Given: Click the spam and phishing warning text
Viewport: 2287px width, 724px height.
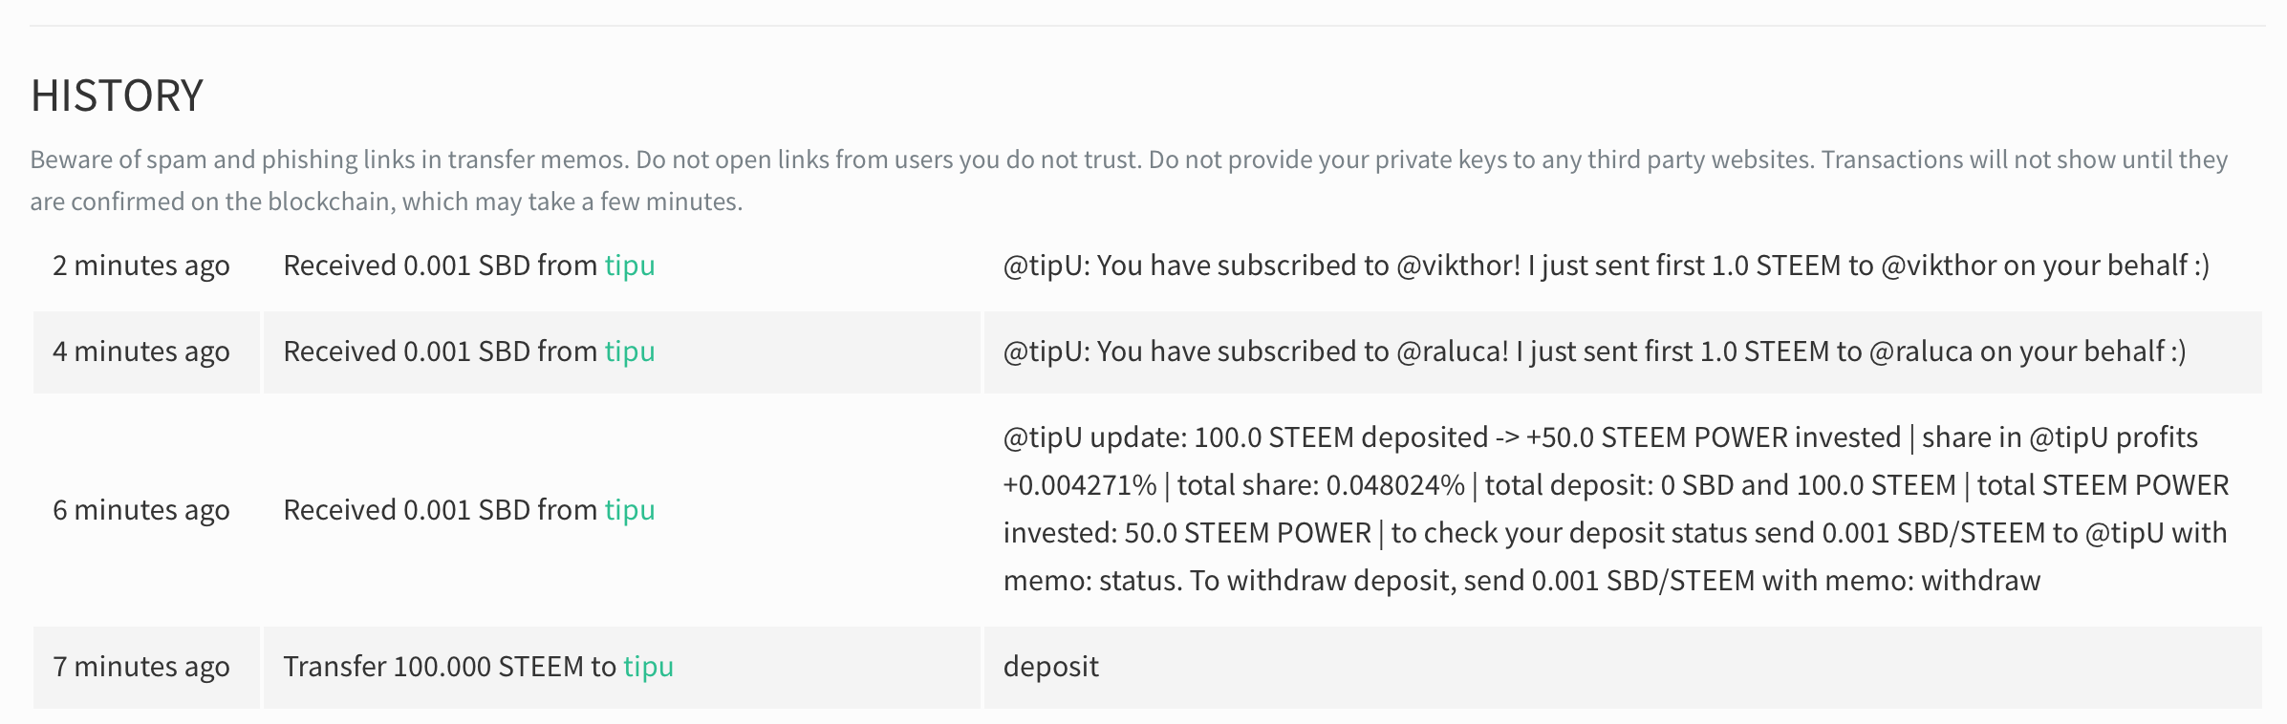Looking at the screenshot, I should point(1129,181).
